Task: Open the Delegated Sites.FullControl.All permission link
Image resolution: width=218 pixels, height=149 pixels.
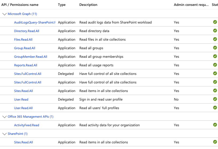Action: (28, 74)
